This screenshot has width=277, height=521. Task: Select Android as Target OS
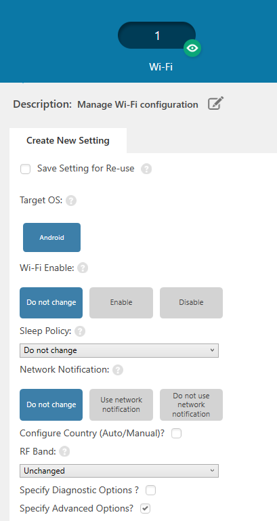(x=52, y=238)
